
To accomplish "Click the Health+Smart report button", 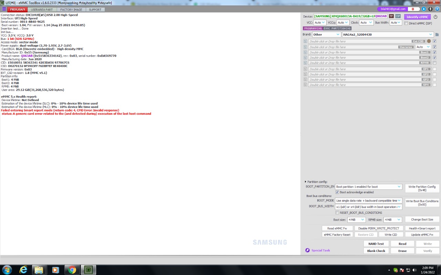I will [422, 228].
